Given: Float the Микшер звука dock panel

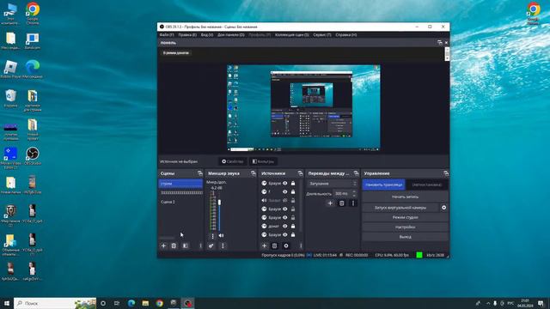Looking at the screenshot, I should 254,173.
